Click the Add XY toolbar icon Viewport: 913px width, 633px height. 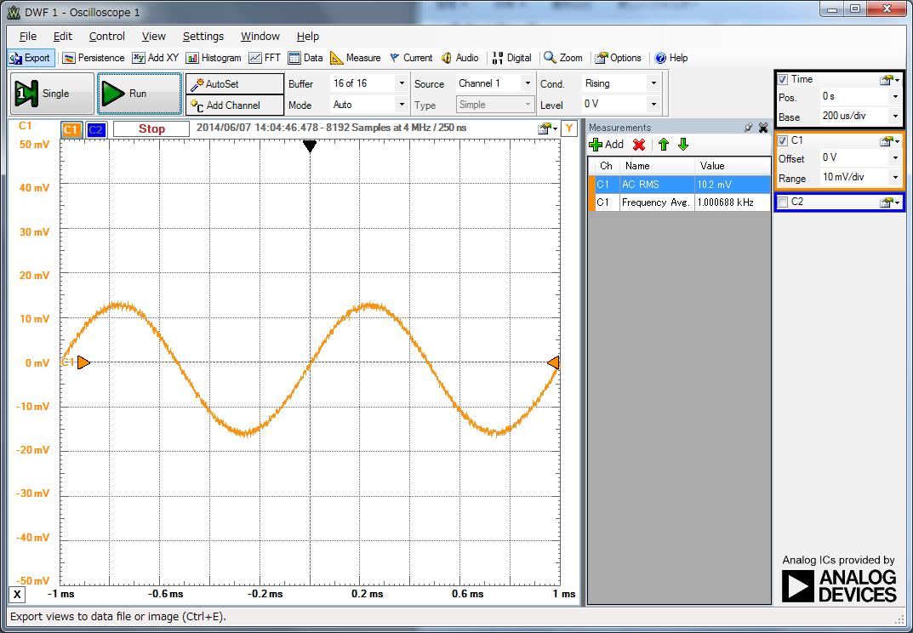pyautogui.click(x=155, y=58)
